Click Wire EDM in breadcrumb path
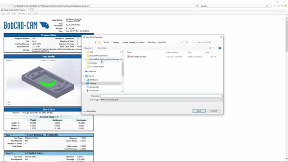The image size is (288, 162). [162, 42]
